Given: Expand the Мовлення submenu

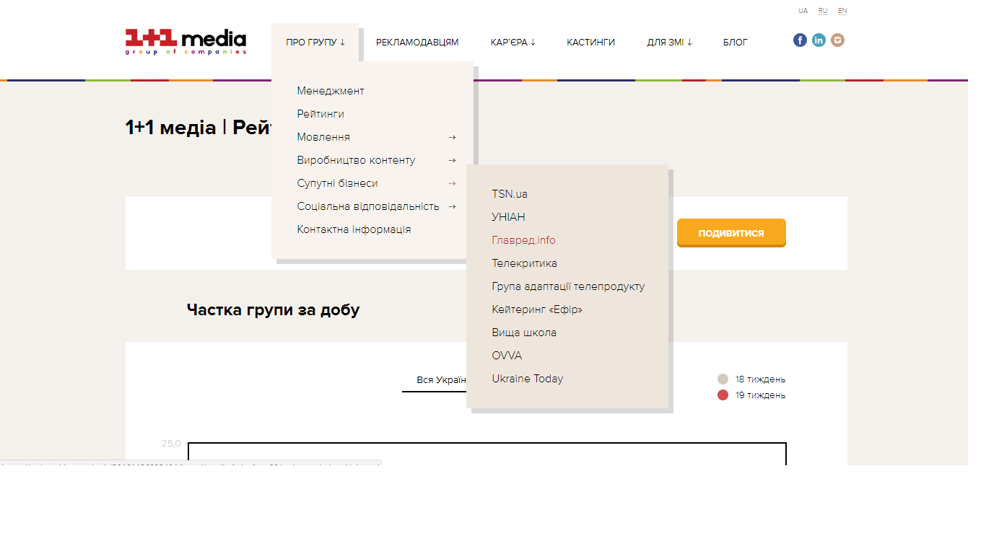Looking at the screenshot, I should coord(376,137).
